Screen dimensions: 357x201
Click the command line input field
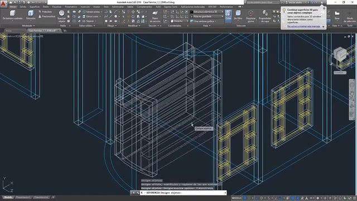(184, 193)
